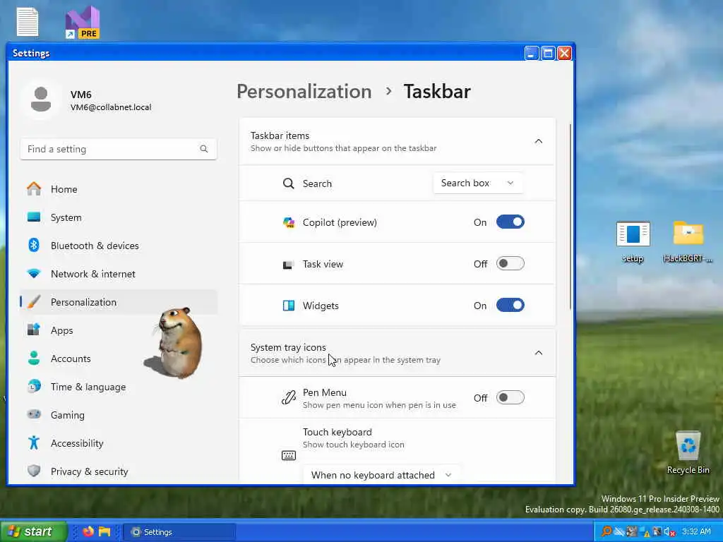Screen dimensions: 723x542
Task: Click the Start button
Action: tap(33, 531)
